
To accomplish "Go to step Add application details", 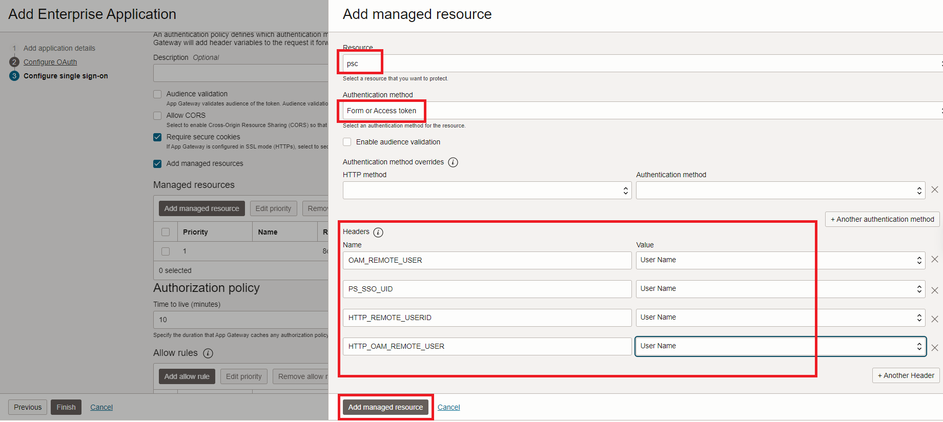I will [59, 48].
